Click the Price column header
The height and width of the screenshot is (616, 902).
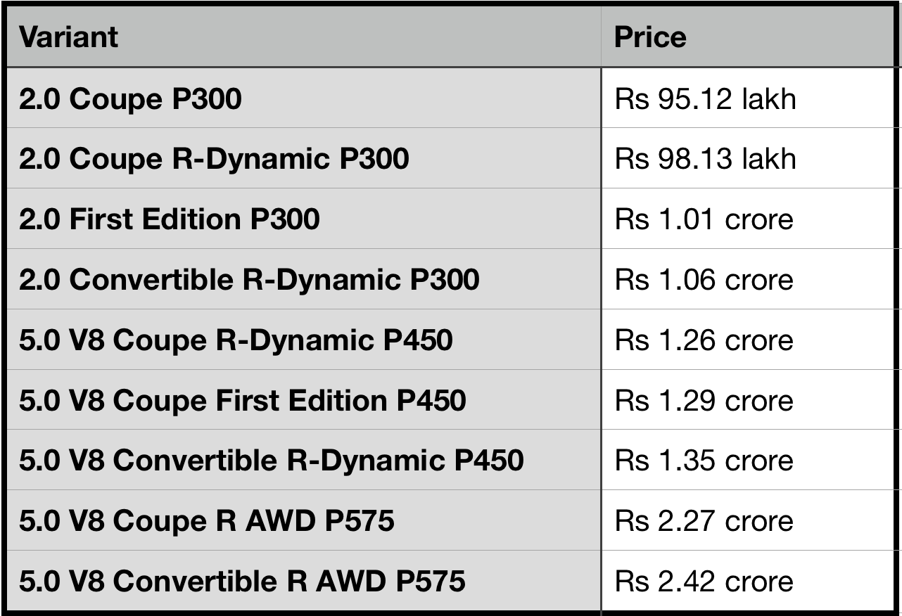click(650, 37)
